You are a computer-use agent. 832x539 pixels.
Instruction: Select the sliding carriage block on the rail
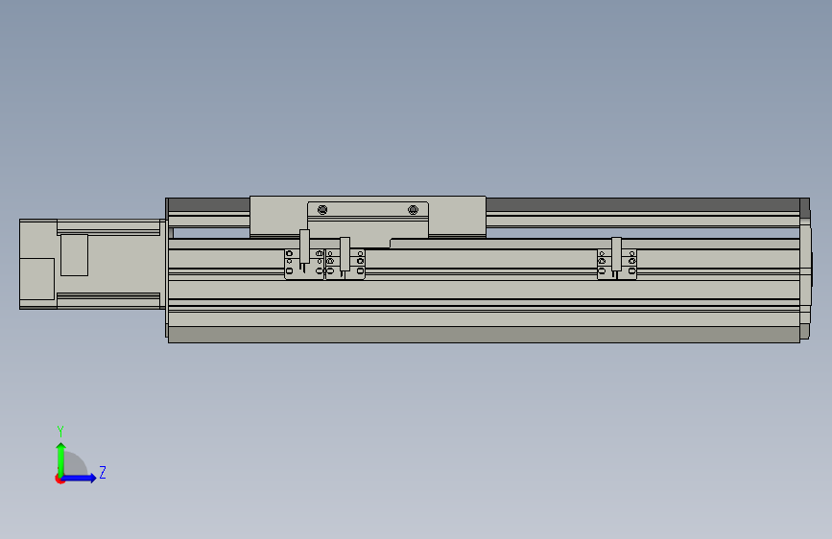[x=368, y=218]
